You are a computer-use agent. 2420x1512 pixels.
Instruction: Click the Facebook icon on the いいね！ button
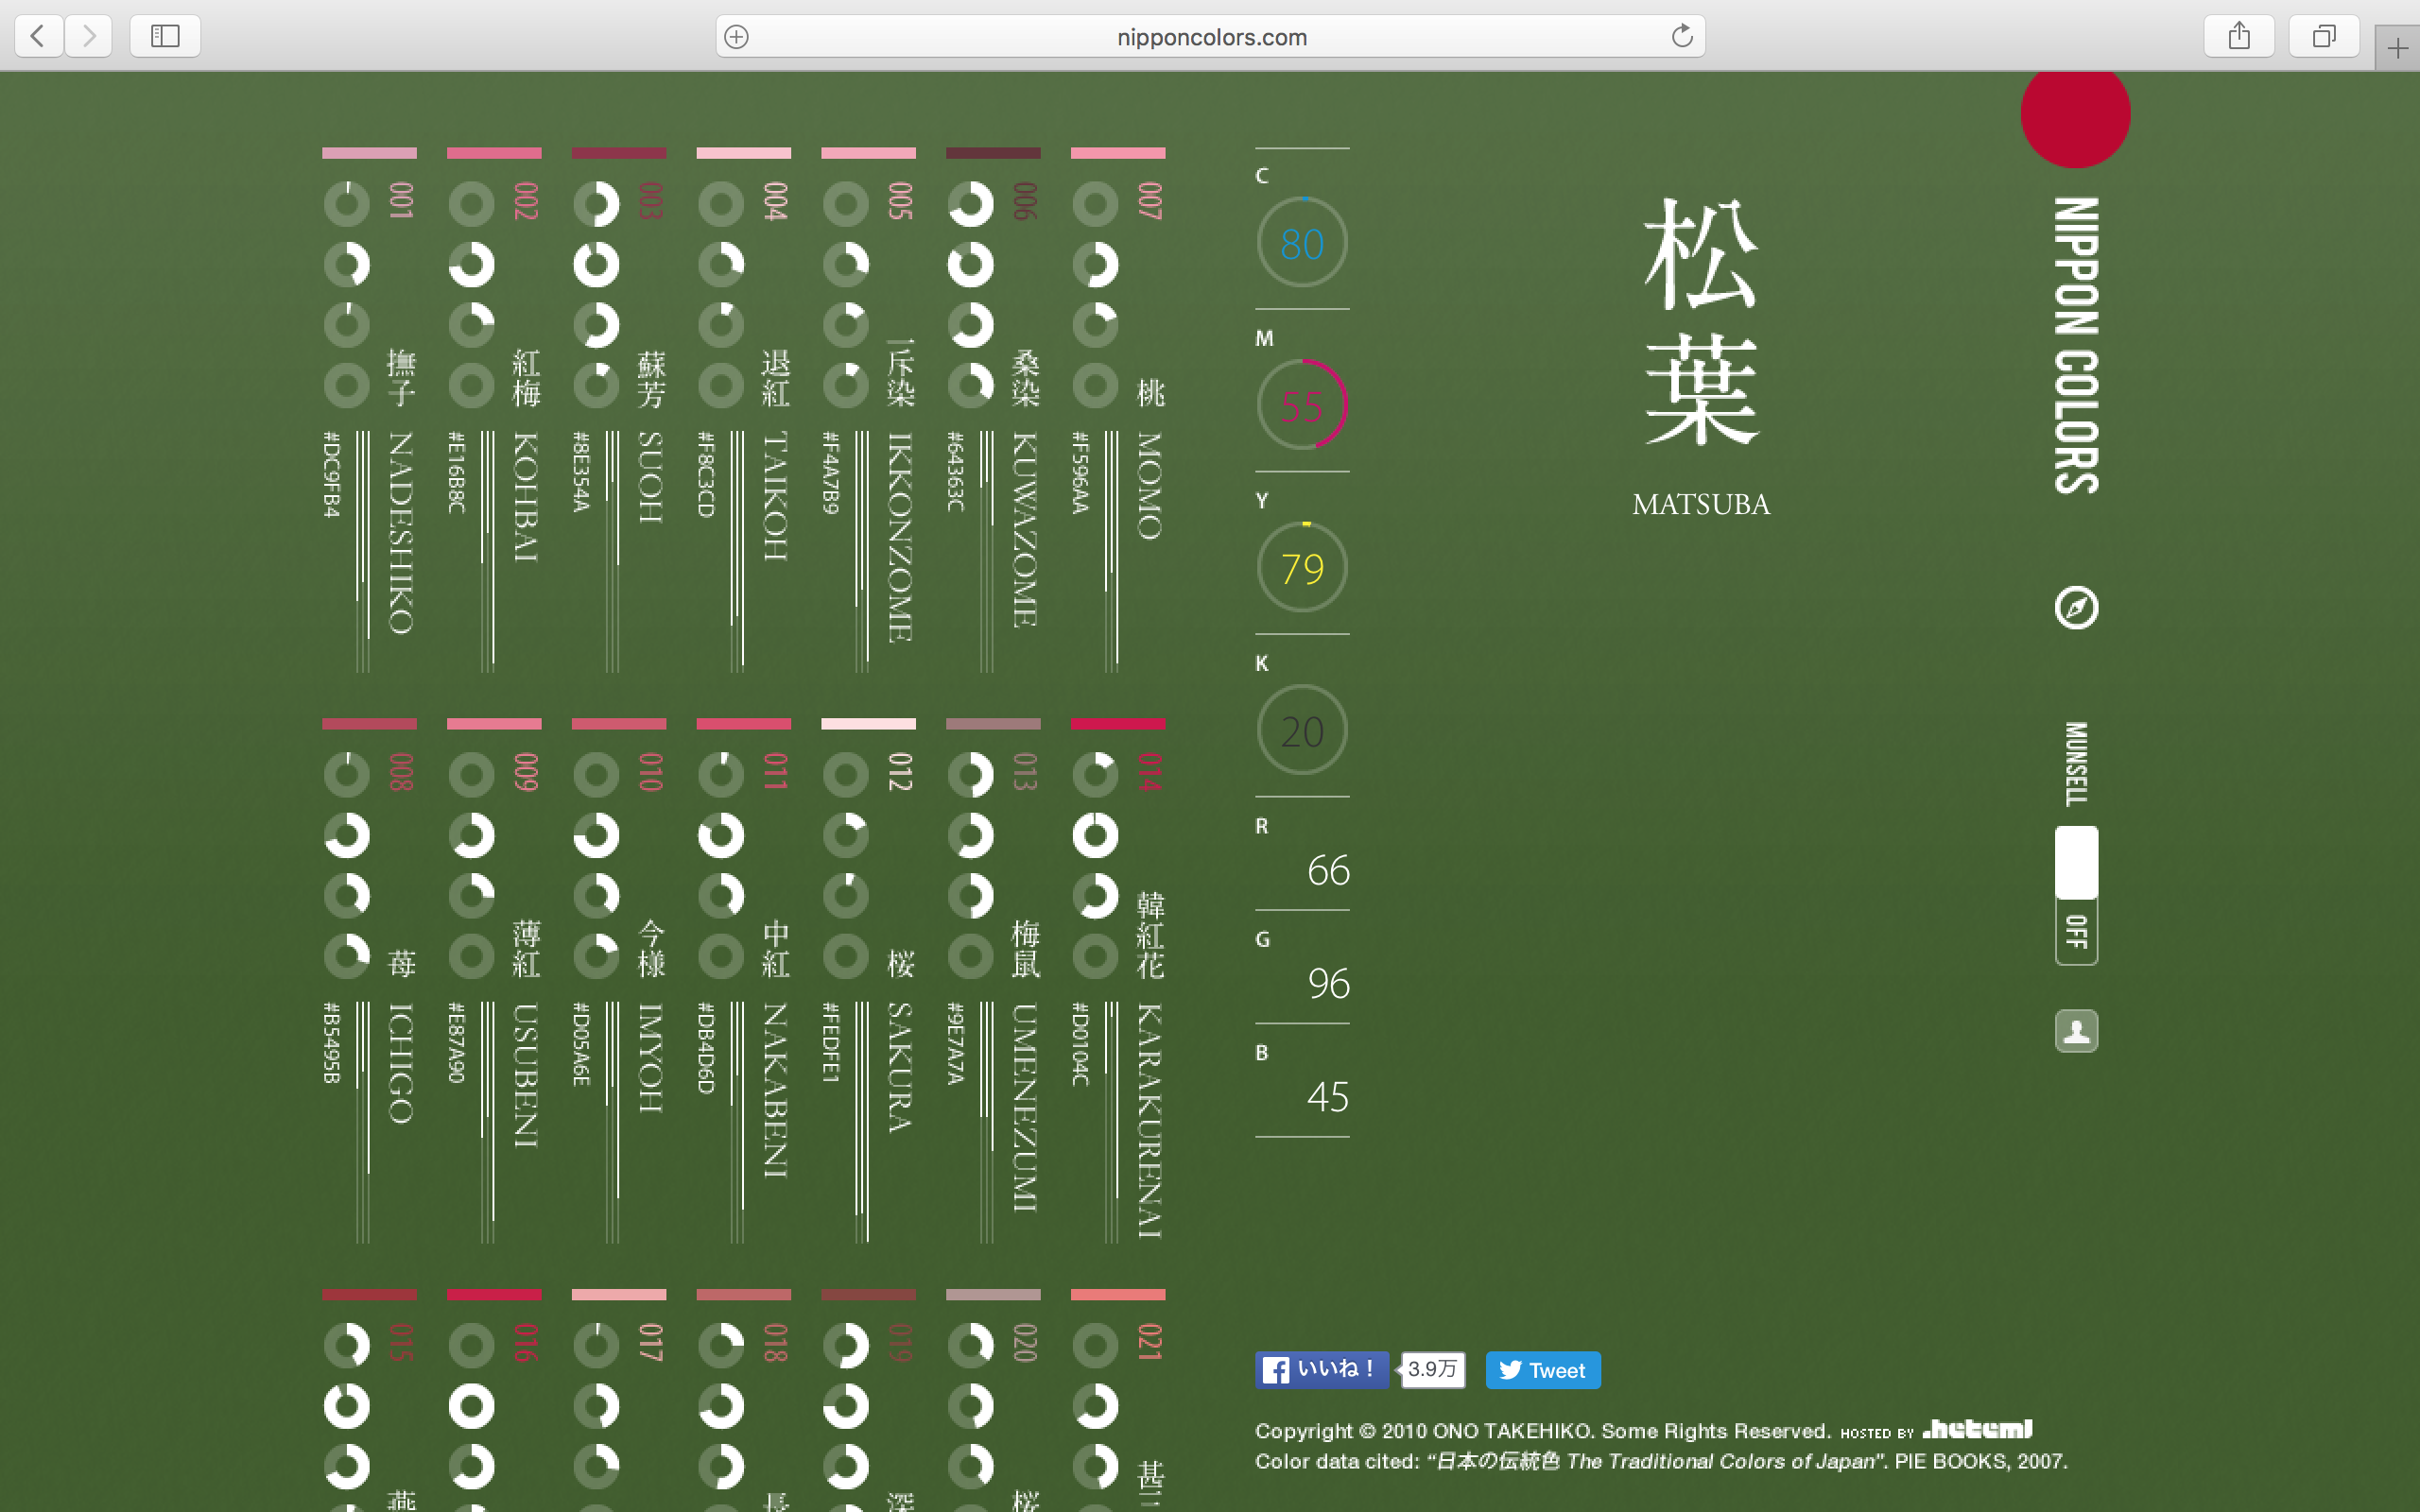[x=1277, y=1370]
